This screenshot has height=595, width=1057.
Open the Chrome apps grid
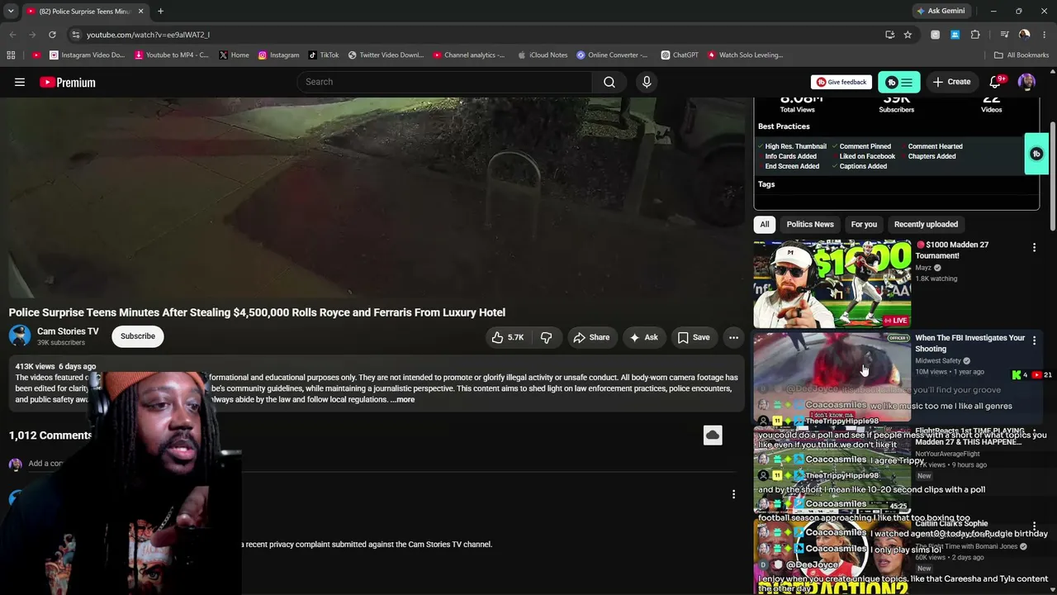pyautogui.click(x=11, y=55)
